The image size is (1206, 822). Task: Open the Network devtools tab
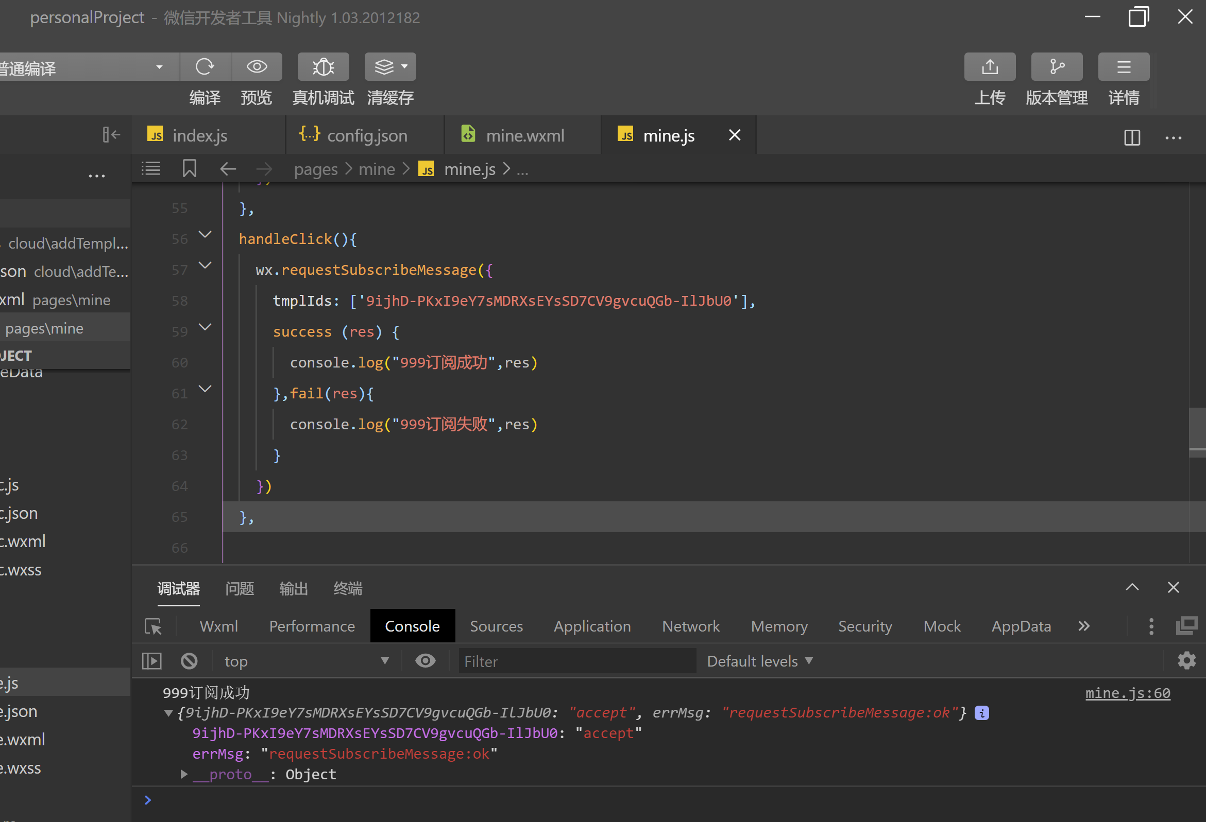(x=690, y=626)
